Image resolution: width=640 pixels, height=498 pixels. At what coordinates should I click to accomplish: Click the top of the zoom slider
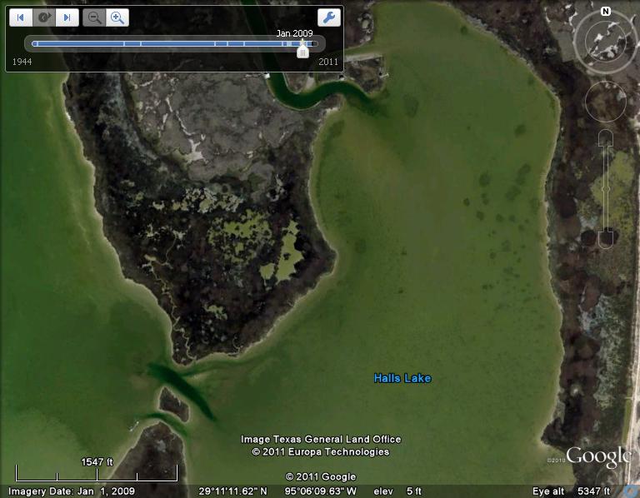tap(606, 139)
